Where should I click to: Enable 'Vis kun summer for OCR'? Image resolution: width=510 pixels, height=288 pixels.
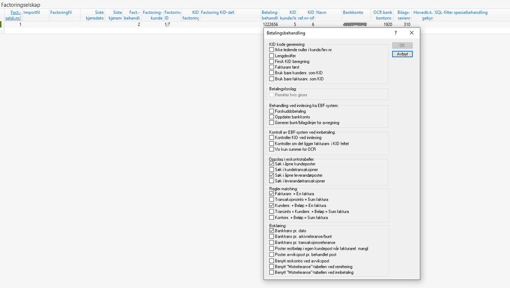click(272, 149)
